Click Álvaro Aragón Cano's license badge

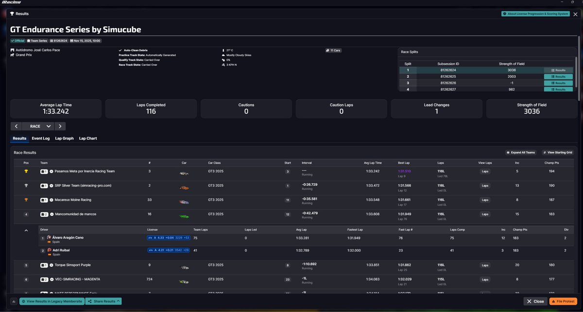point(170,238)
